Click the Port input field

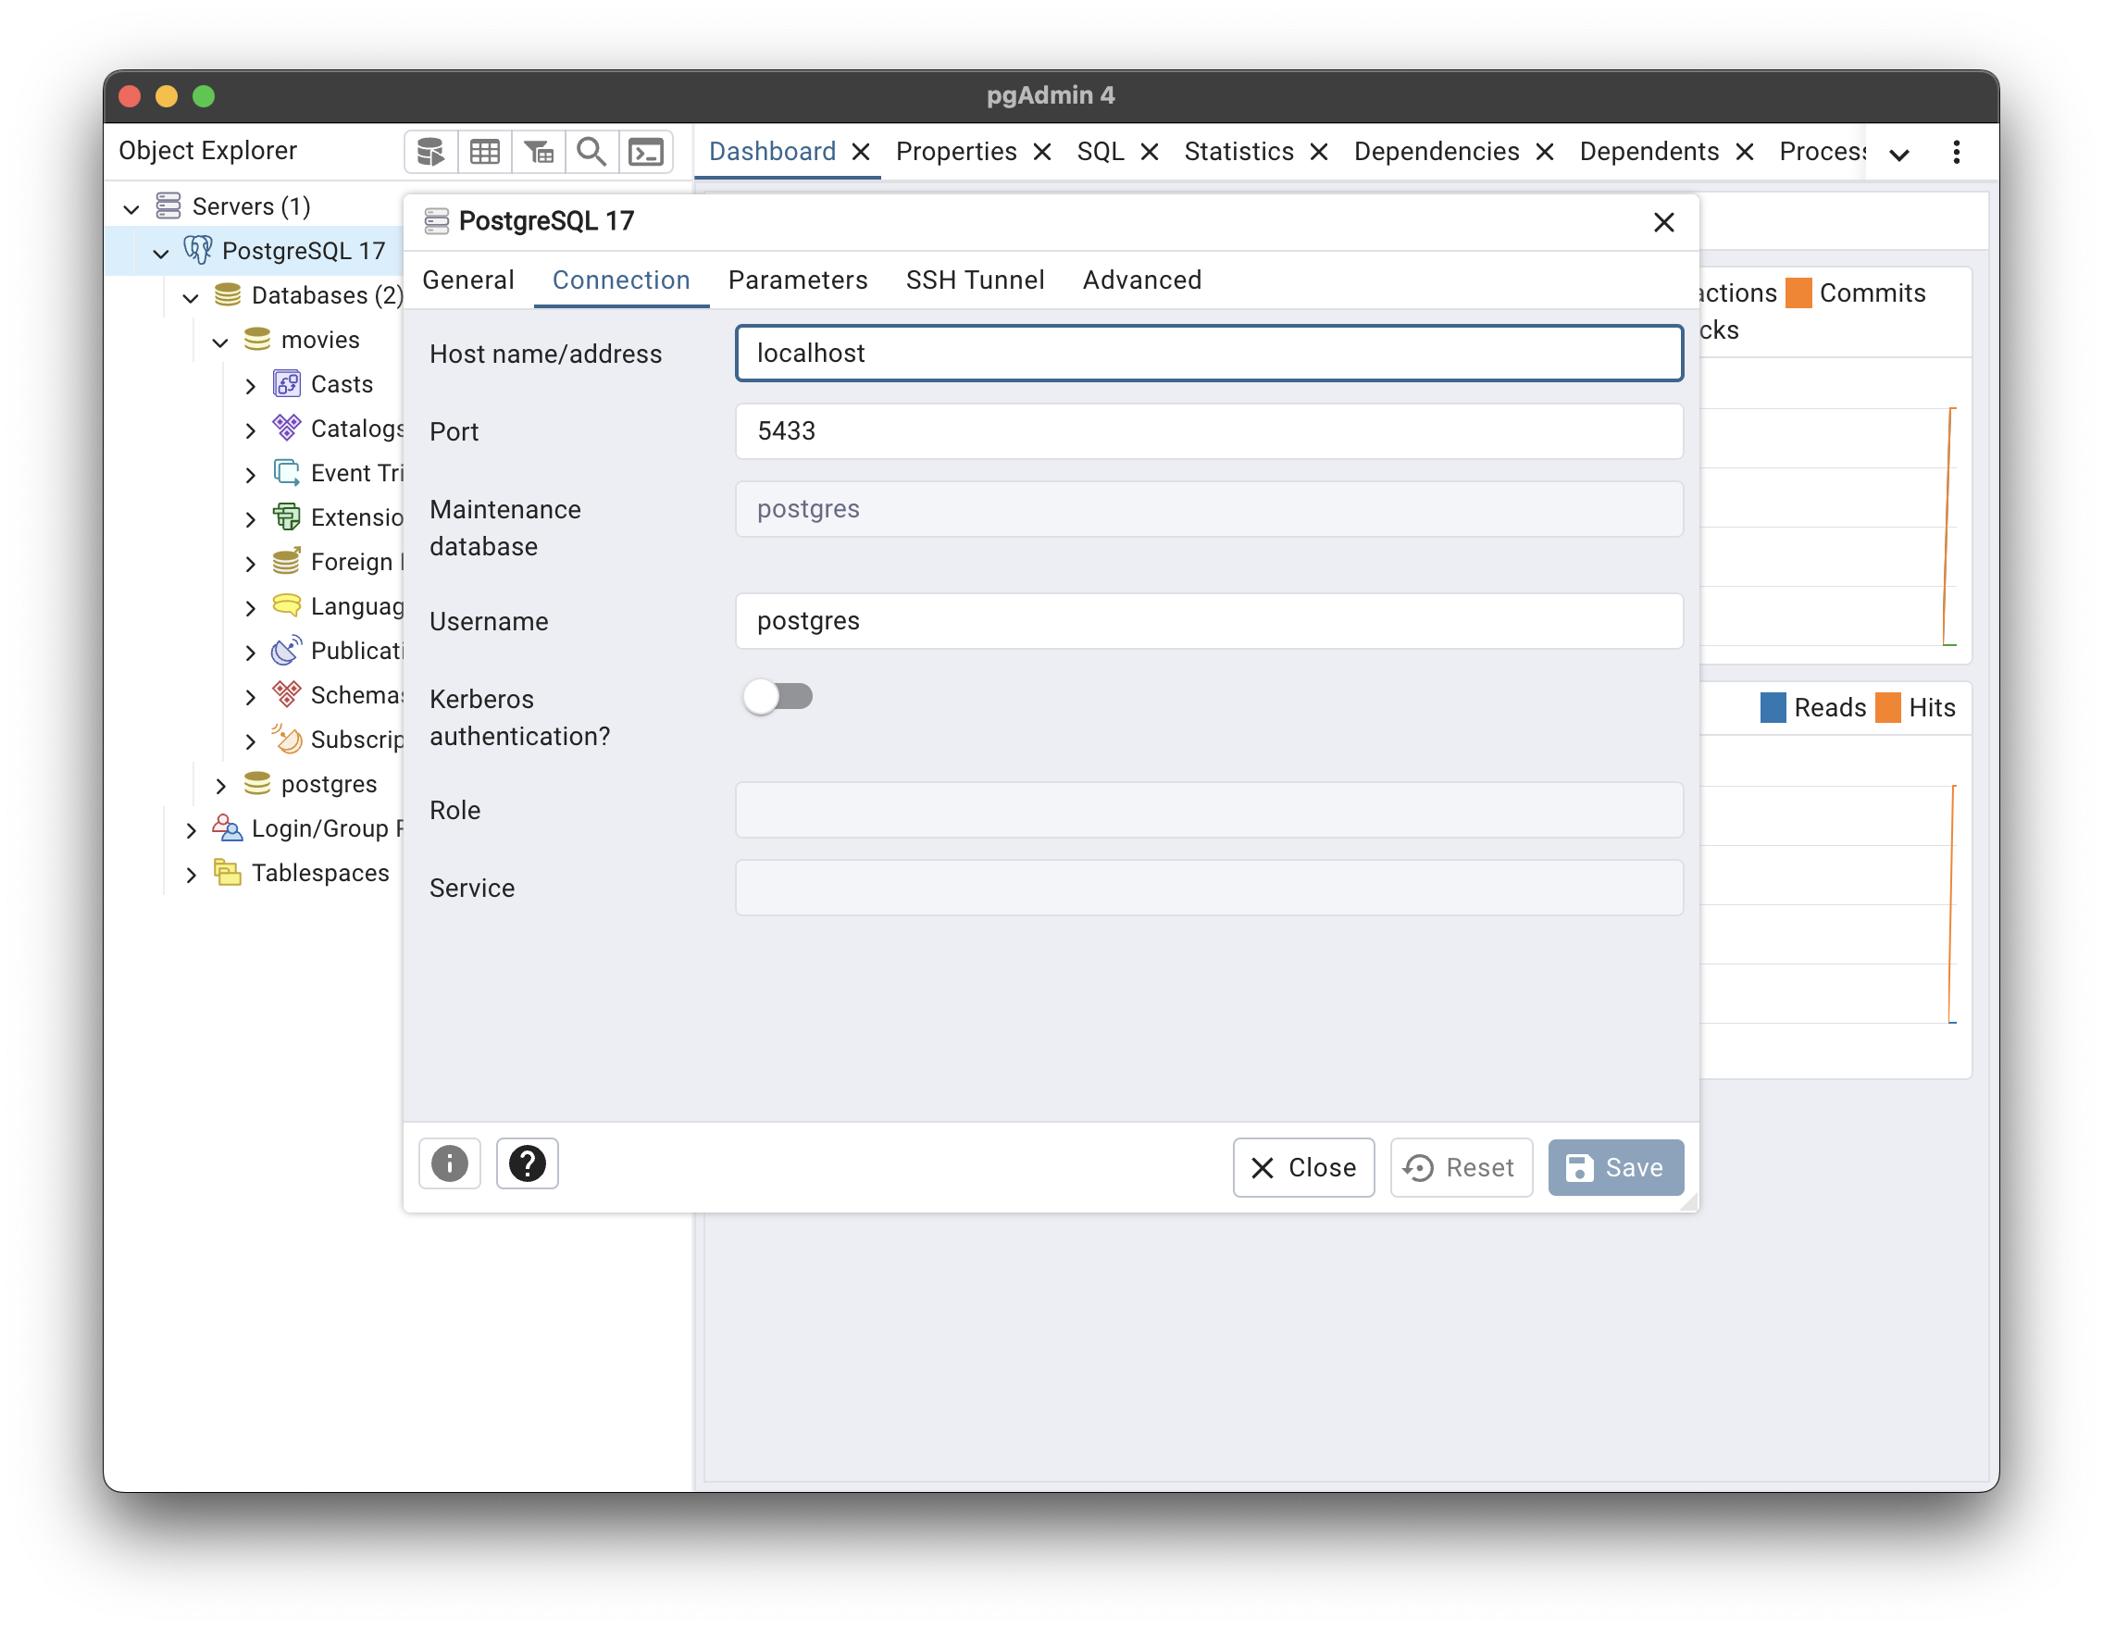(1209, 431)
